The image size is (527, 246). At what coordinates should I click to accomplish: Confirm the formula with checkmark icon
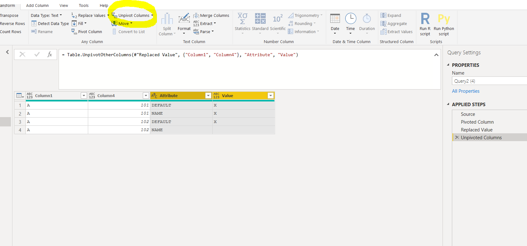point(37,54)
